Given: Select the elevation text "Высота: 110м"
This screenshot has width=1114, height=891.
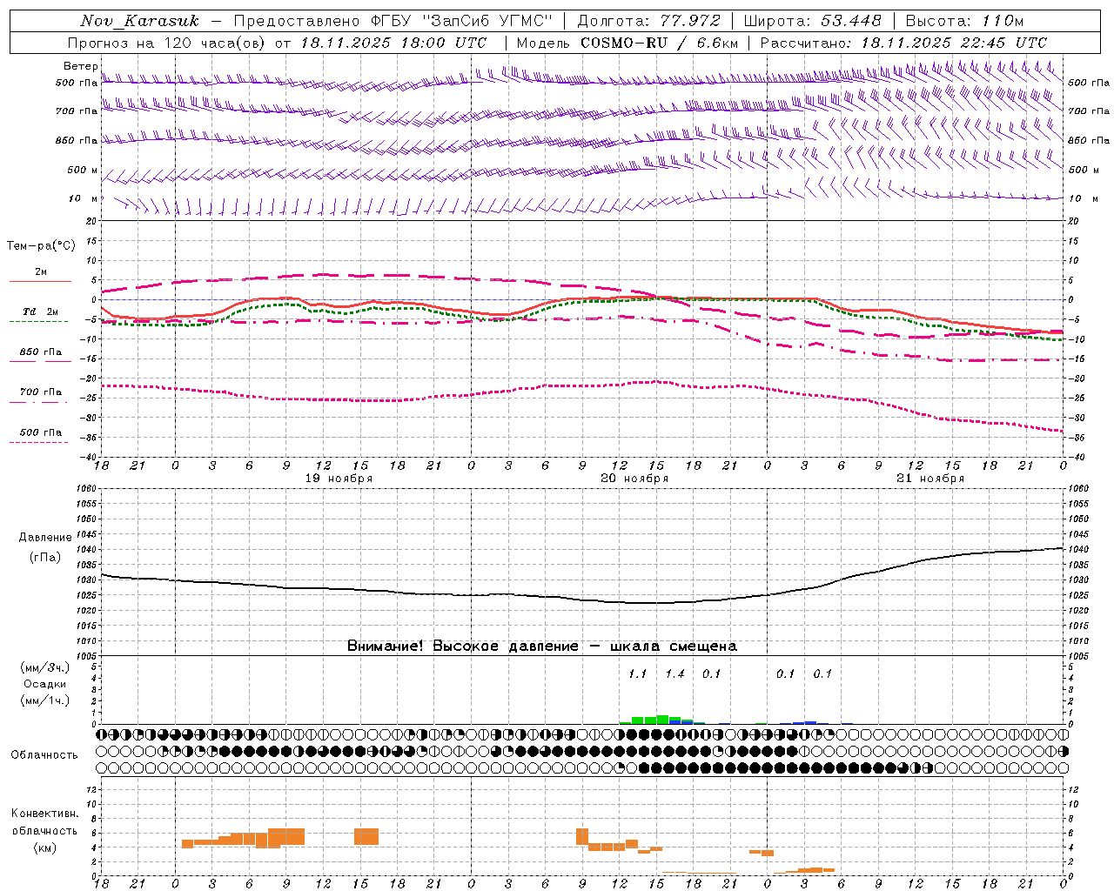Looking at the screenshot, I should pos(964,21).
